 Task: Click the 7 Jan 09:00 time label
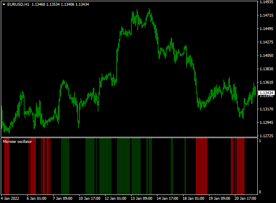(x=63, y=199)
